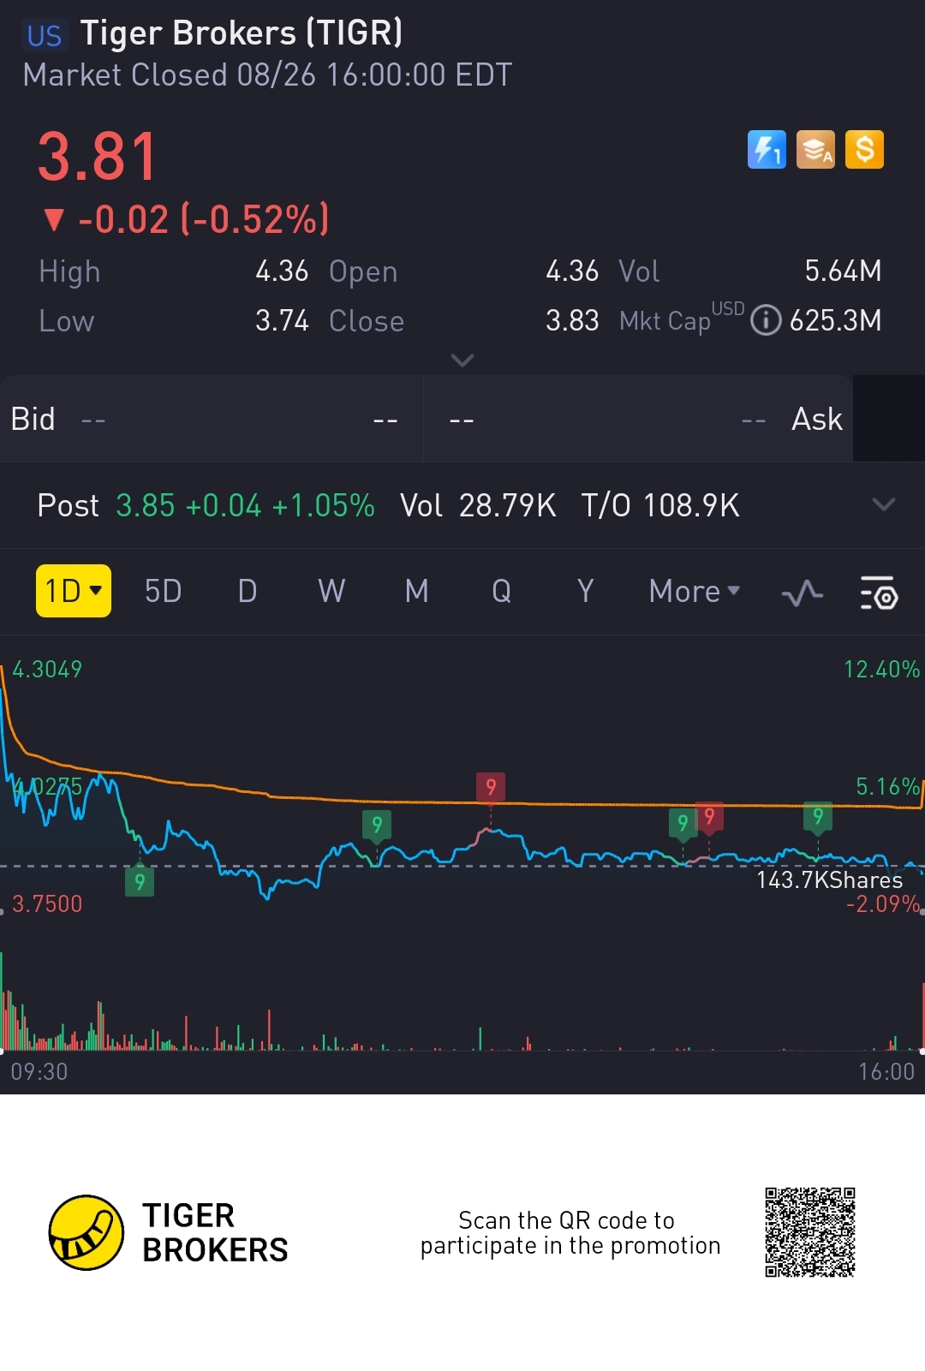Open the market cap info icon

coord(766,320)
